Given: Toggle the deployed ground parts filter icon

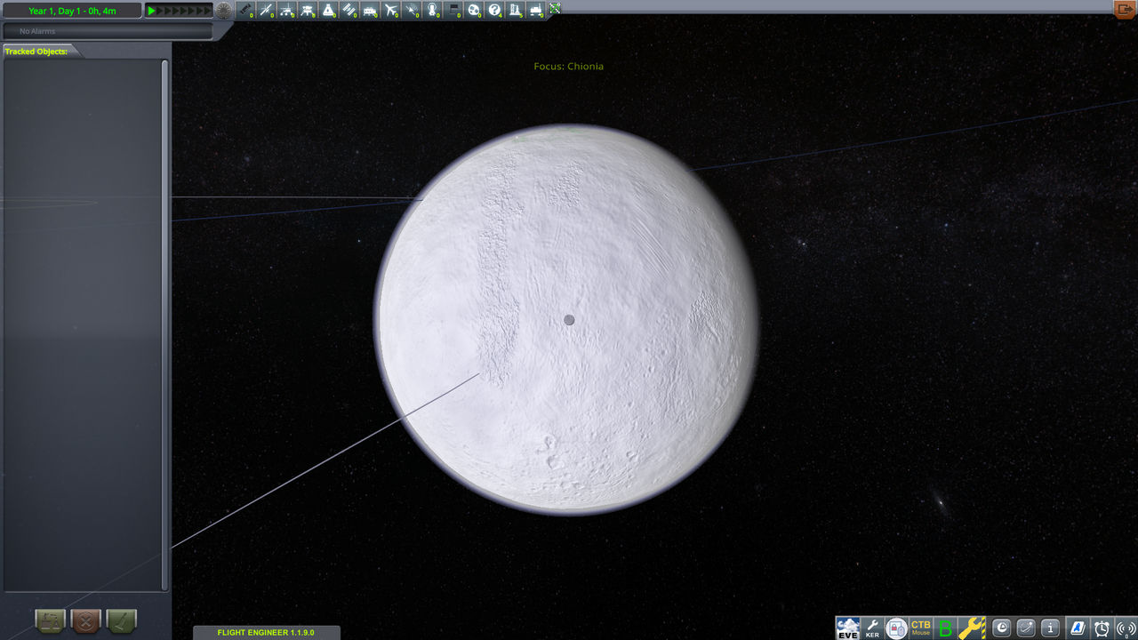Looking at the screenshot, I should pyautogui.click(x=536, y=10).
